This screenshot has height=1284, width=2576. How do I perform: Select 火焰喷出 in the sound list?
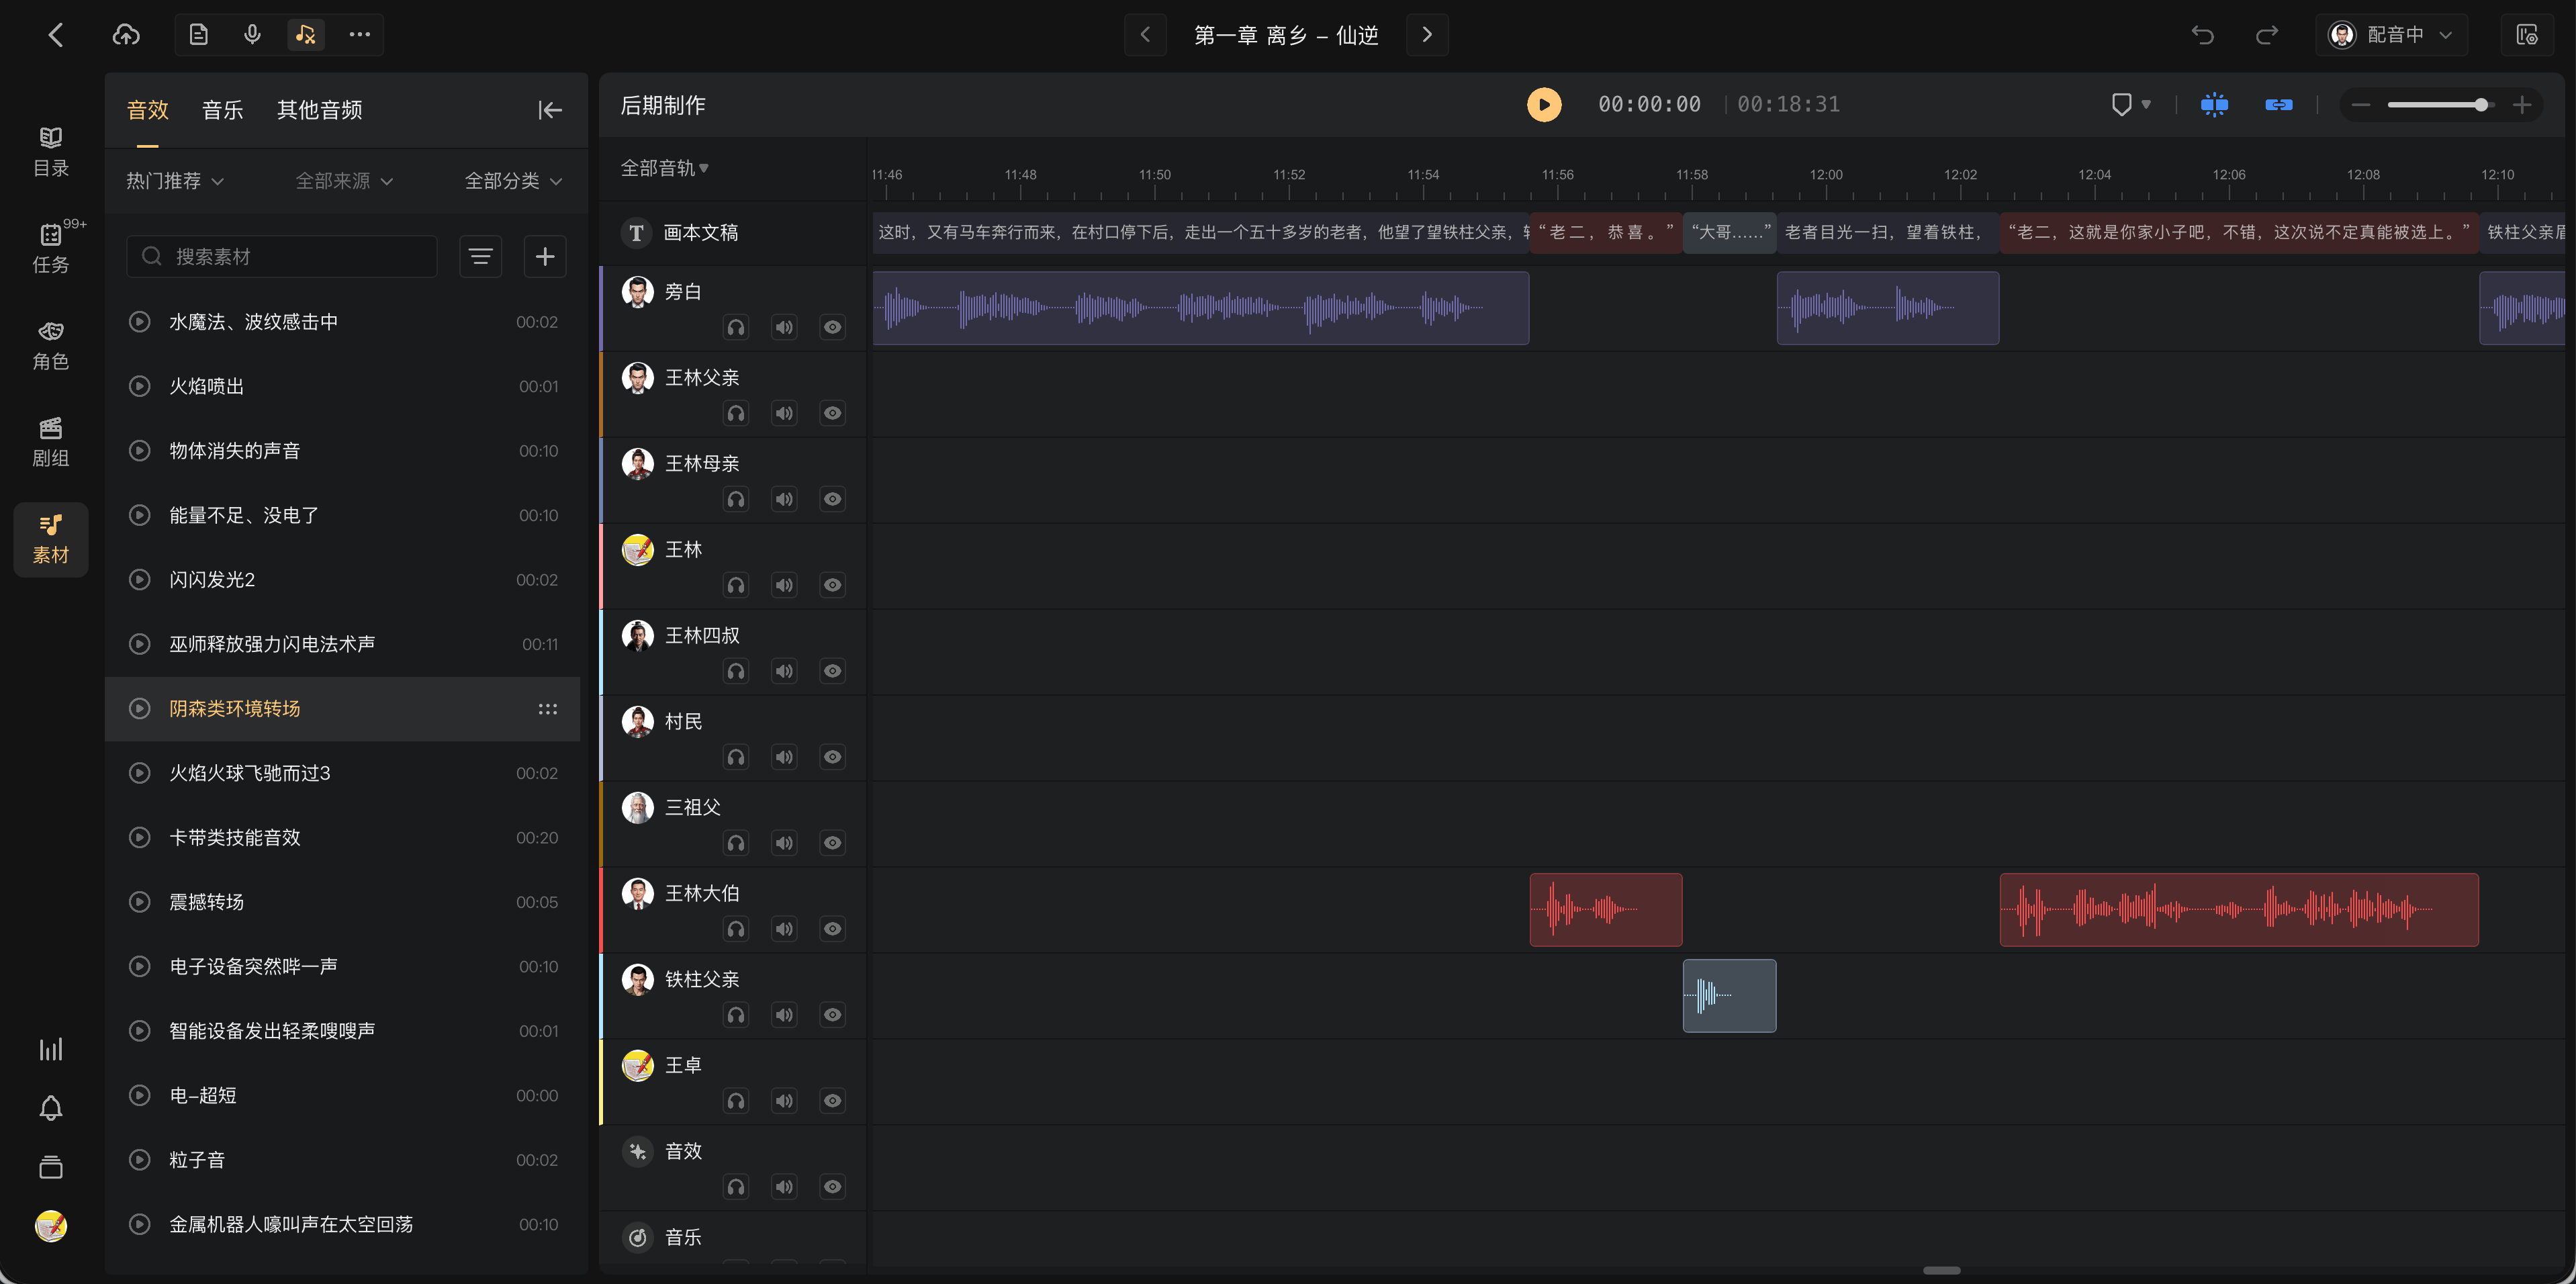pyautogui.click(x=342, y=387)
